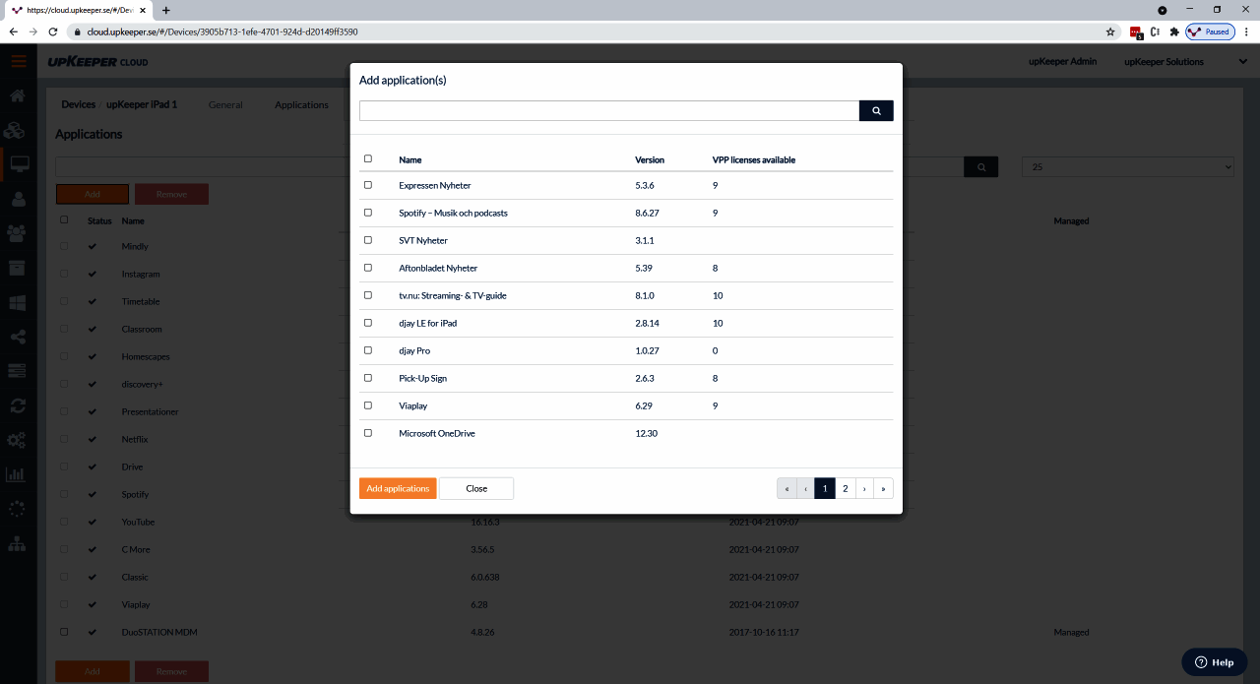The height and width of the screenshot is (684, 1260).
Task: Check the DuoSTATION MDM row checkbox
Action: (64, 632)
